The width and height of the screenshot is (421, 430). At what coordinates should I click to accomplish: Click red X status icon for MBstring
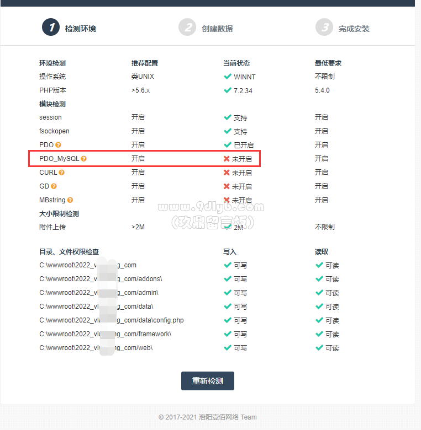coord(227,200)
